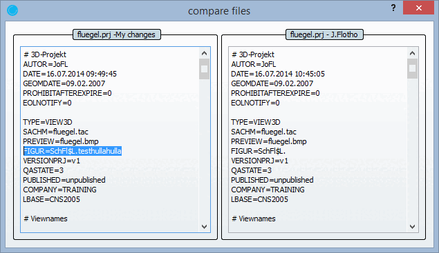Click DATE=16.07.2014 09:49:45 line
This screenshot has height=253, width=439.
pyautogui.click(x=70, y=74)
